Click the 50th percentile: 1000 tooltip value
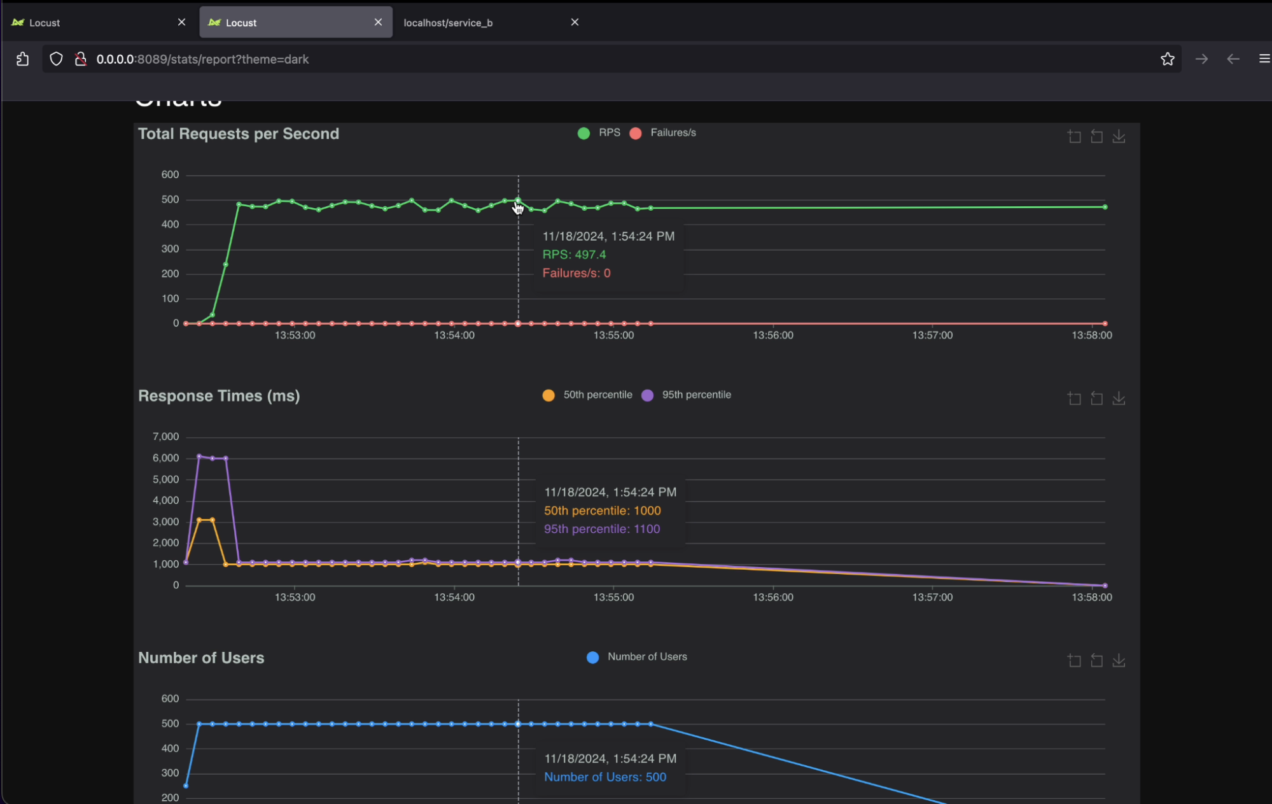 click(602, 511)
